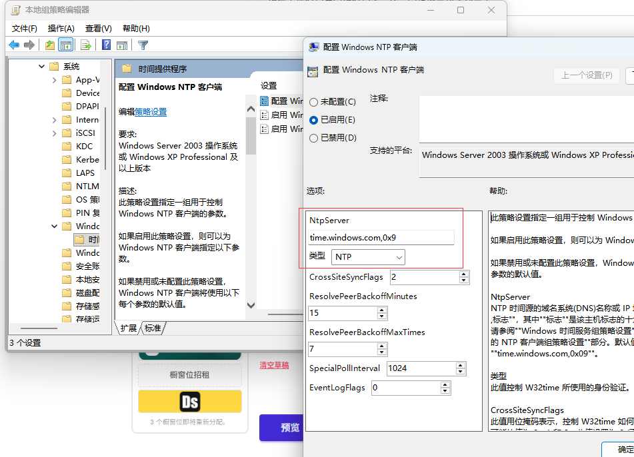634x457 pixels.
Task: Click the 策略设置 link
Action: click(x=151, y=112)
